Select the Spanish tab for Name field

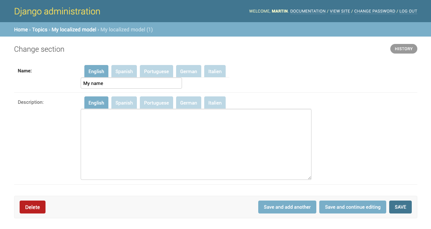pyautogui.click(x=124, y=71)
